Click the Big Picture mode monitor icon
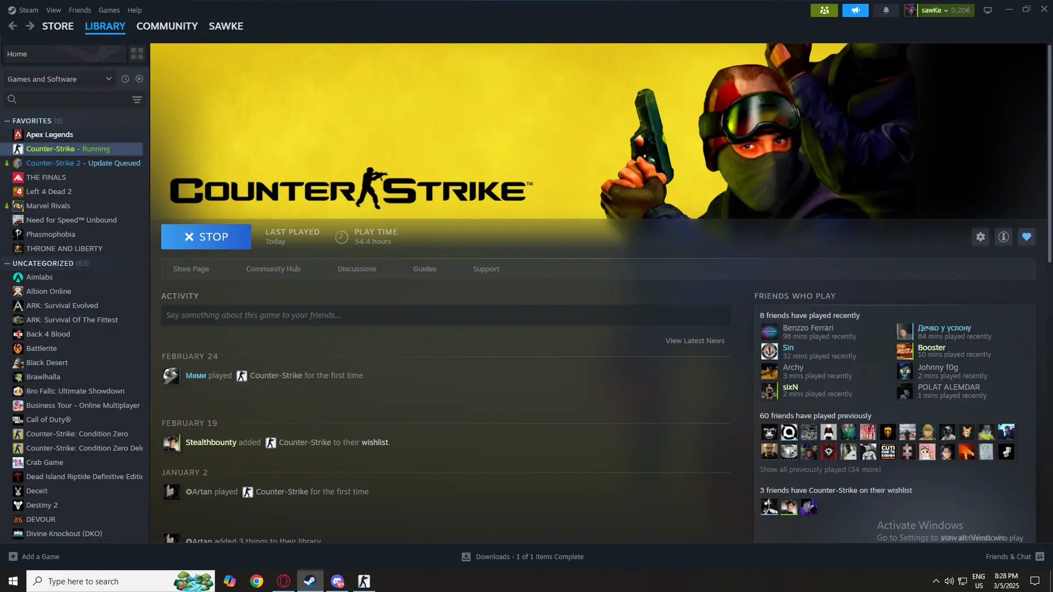This screenshot has height=592, width=1053. pyautogui.click(x=987, y=10)
